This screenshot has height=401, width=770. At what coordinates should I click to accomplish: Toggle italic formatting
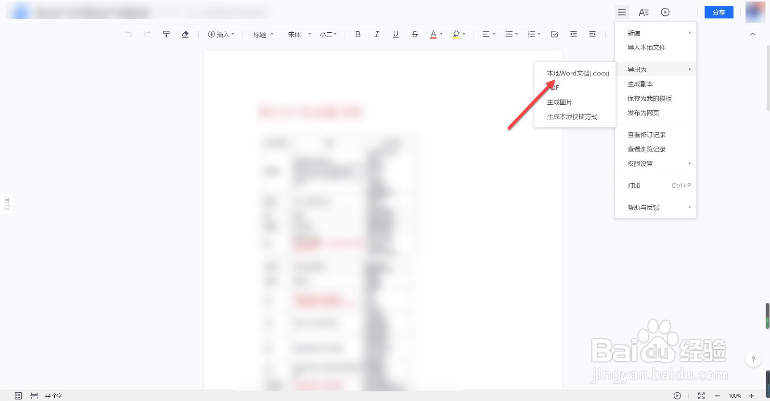pyautogui.click(x=376, y=34)
